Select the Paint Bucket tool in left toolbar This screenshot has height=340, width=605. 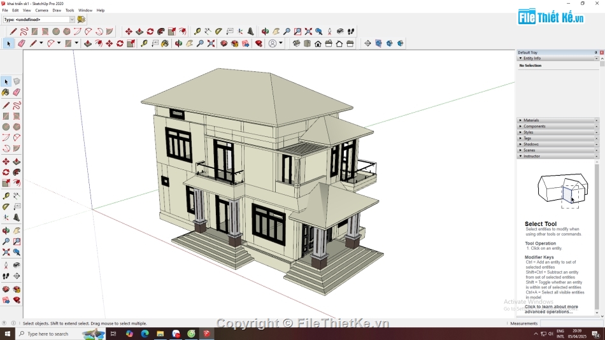pyautogui.click(x=6, y=92)
